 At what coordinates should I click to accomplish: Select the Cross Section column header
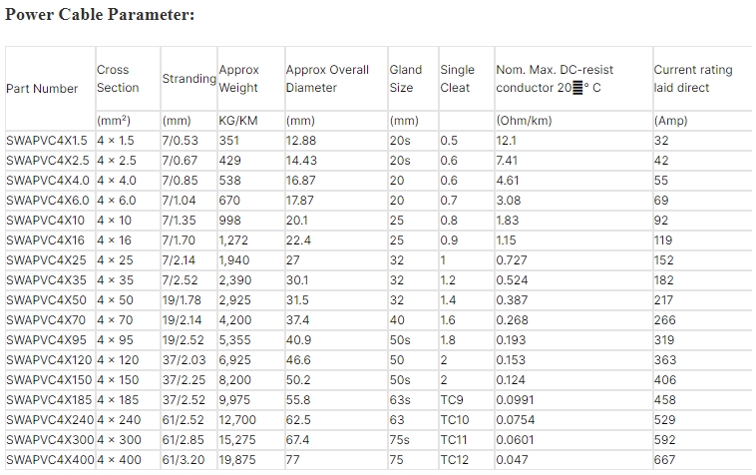coord(118,79)
